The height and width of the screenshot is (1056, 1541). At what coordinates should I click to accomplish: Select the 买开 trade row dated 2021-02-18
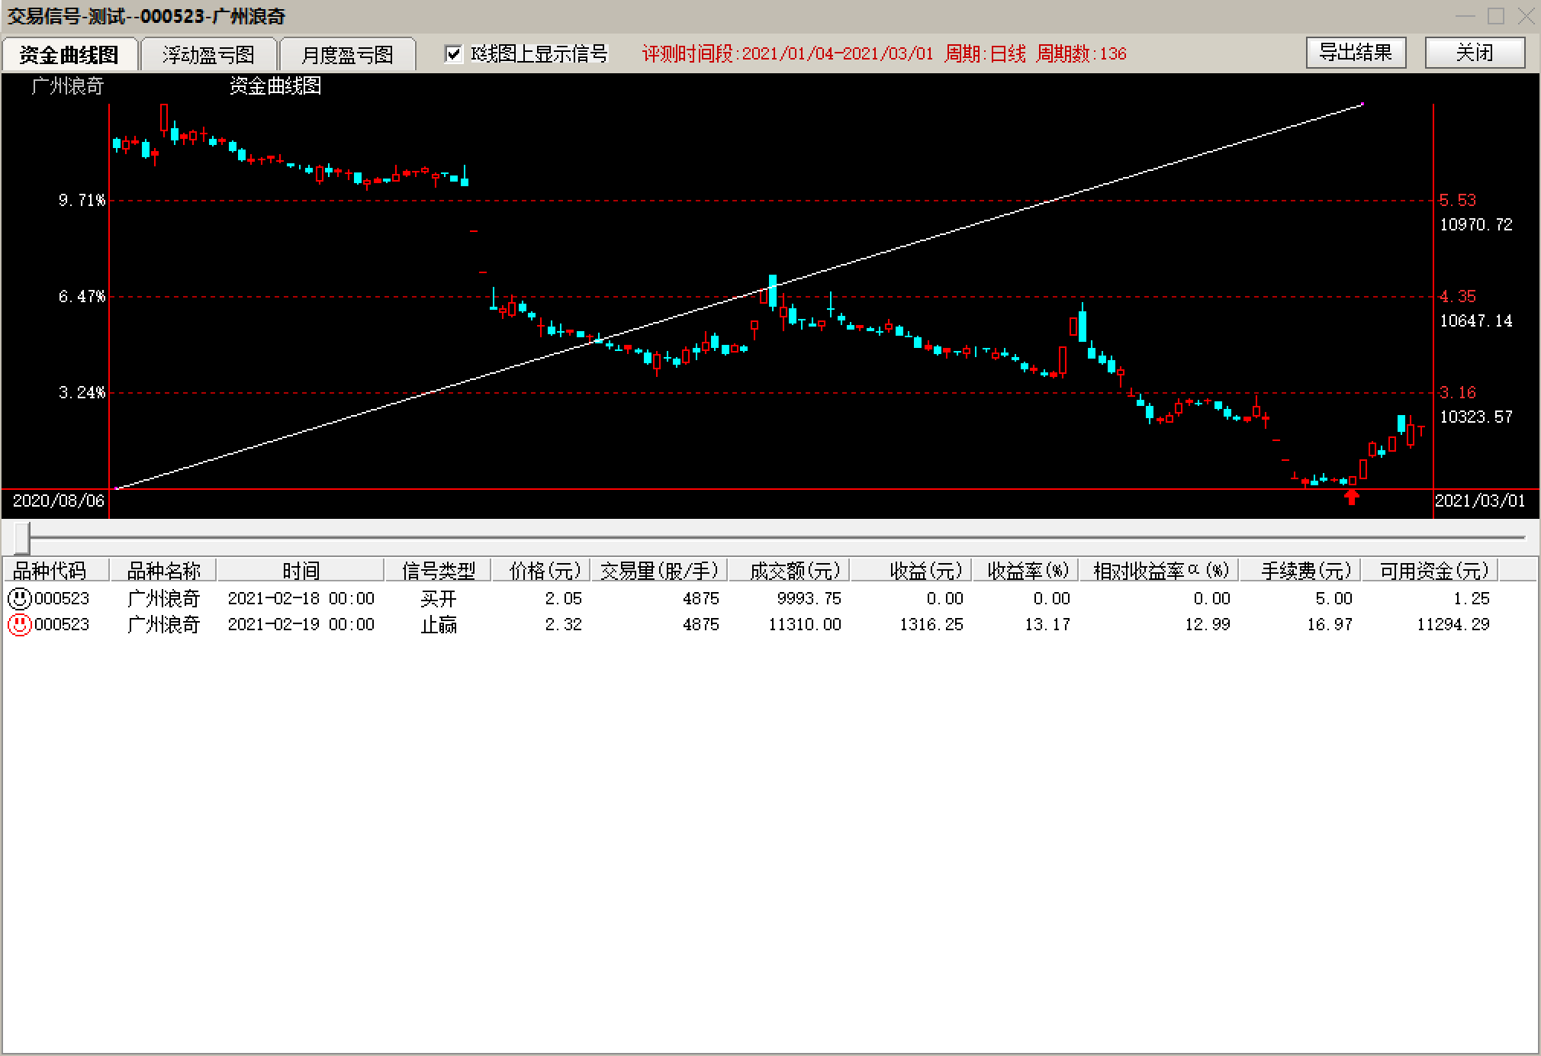click(x=438, y=598)
